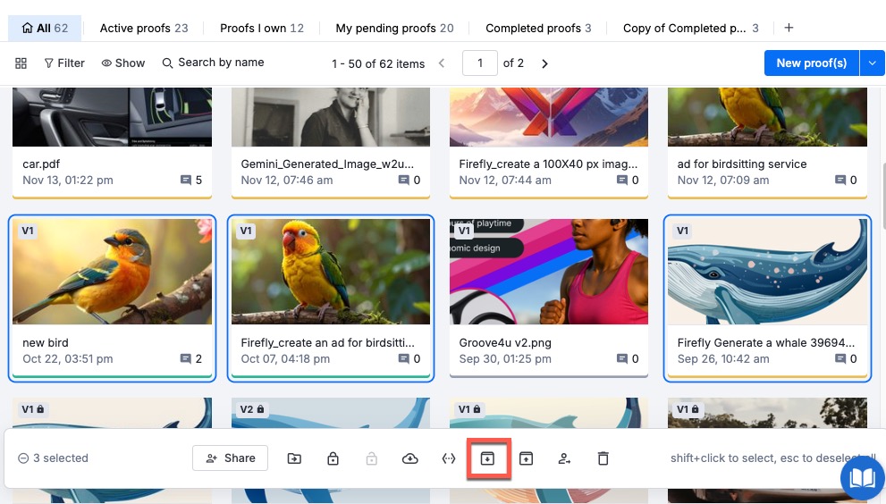Expand New proof(s) dropdown arrow

pos(873,63)
